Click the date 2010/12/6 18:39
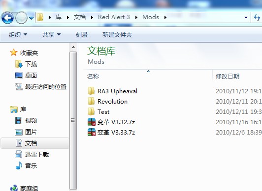The image size is (262, 191). (239, 133)
